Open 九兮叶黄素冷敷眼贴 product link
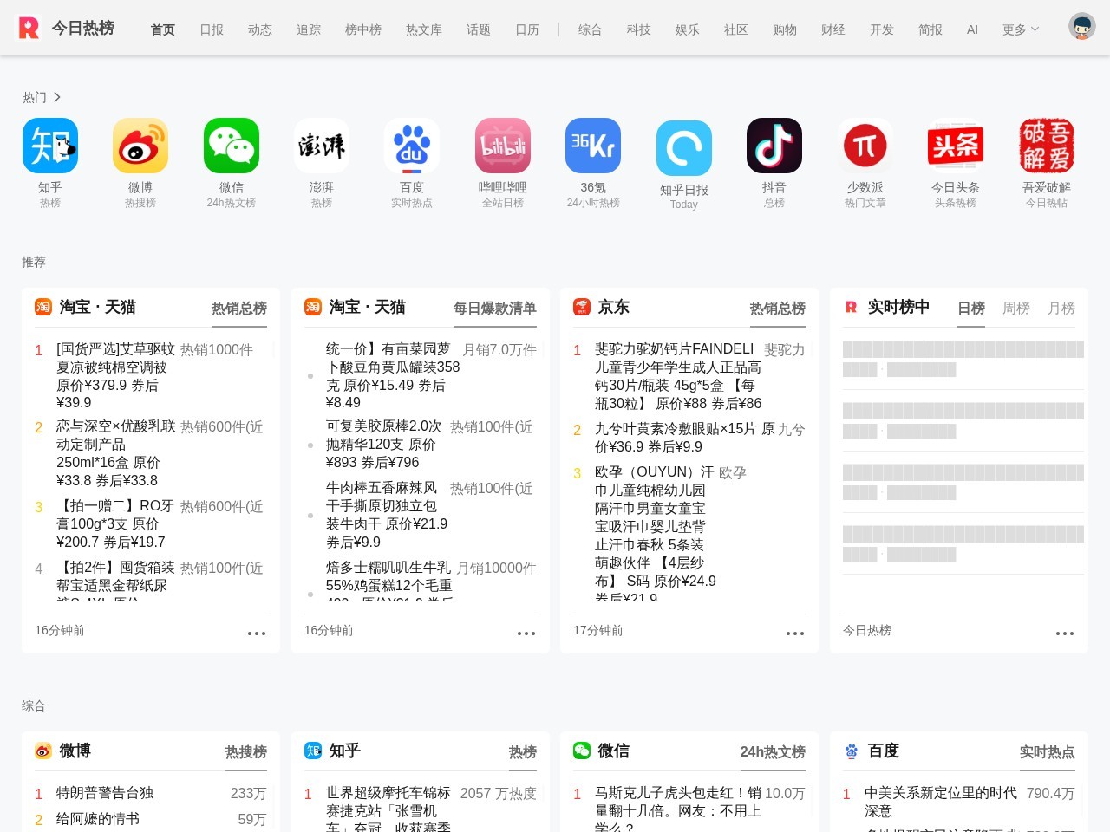1110x832 pixels. pyautogui.click(x=685, y=438)
